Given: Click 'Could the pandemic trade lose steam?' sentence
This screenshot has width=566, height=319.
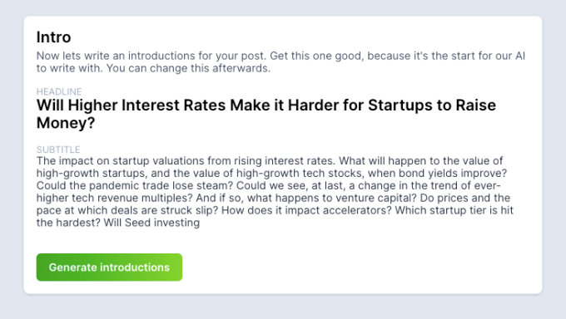Looking at the screenshot, I should click(x=135, y=185).
